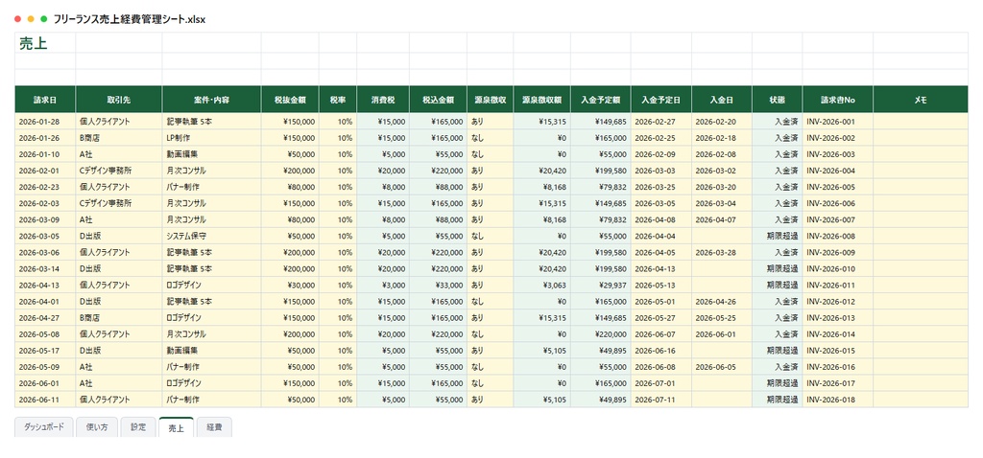Click 税率 10% cell for INV-2026-007
Viewport: 983px width, 458px height.
(337, 219)
